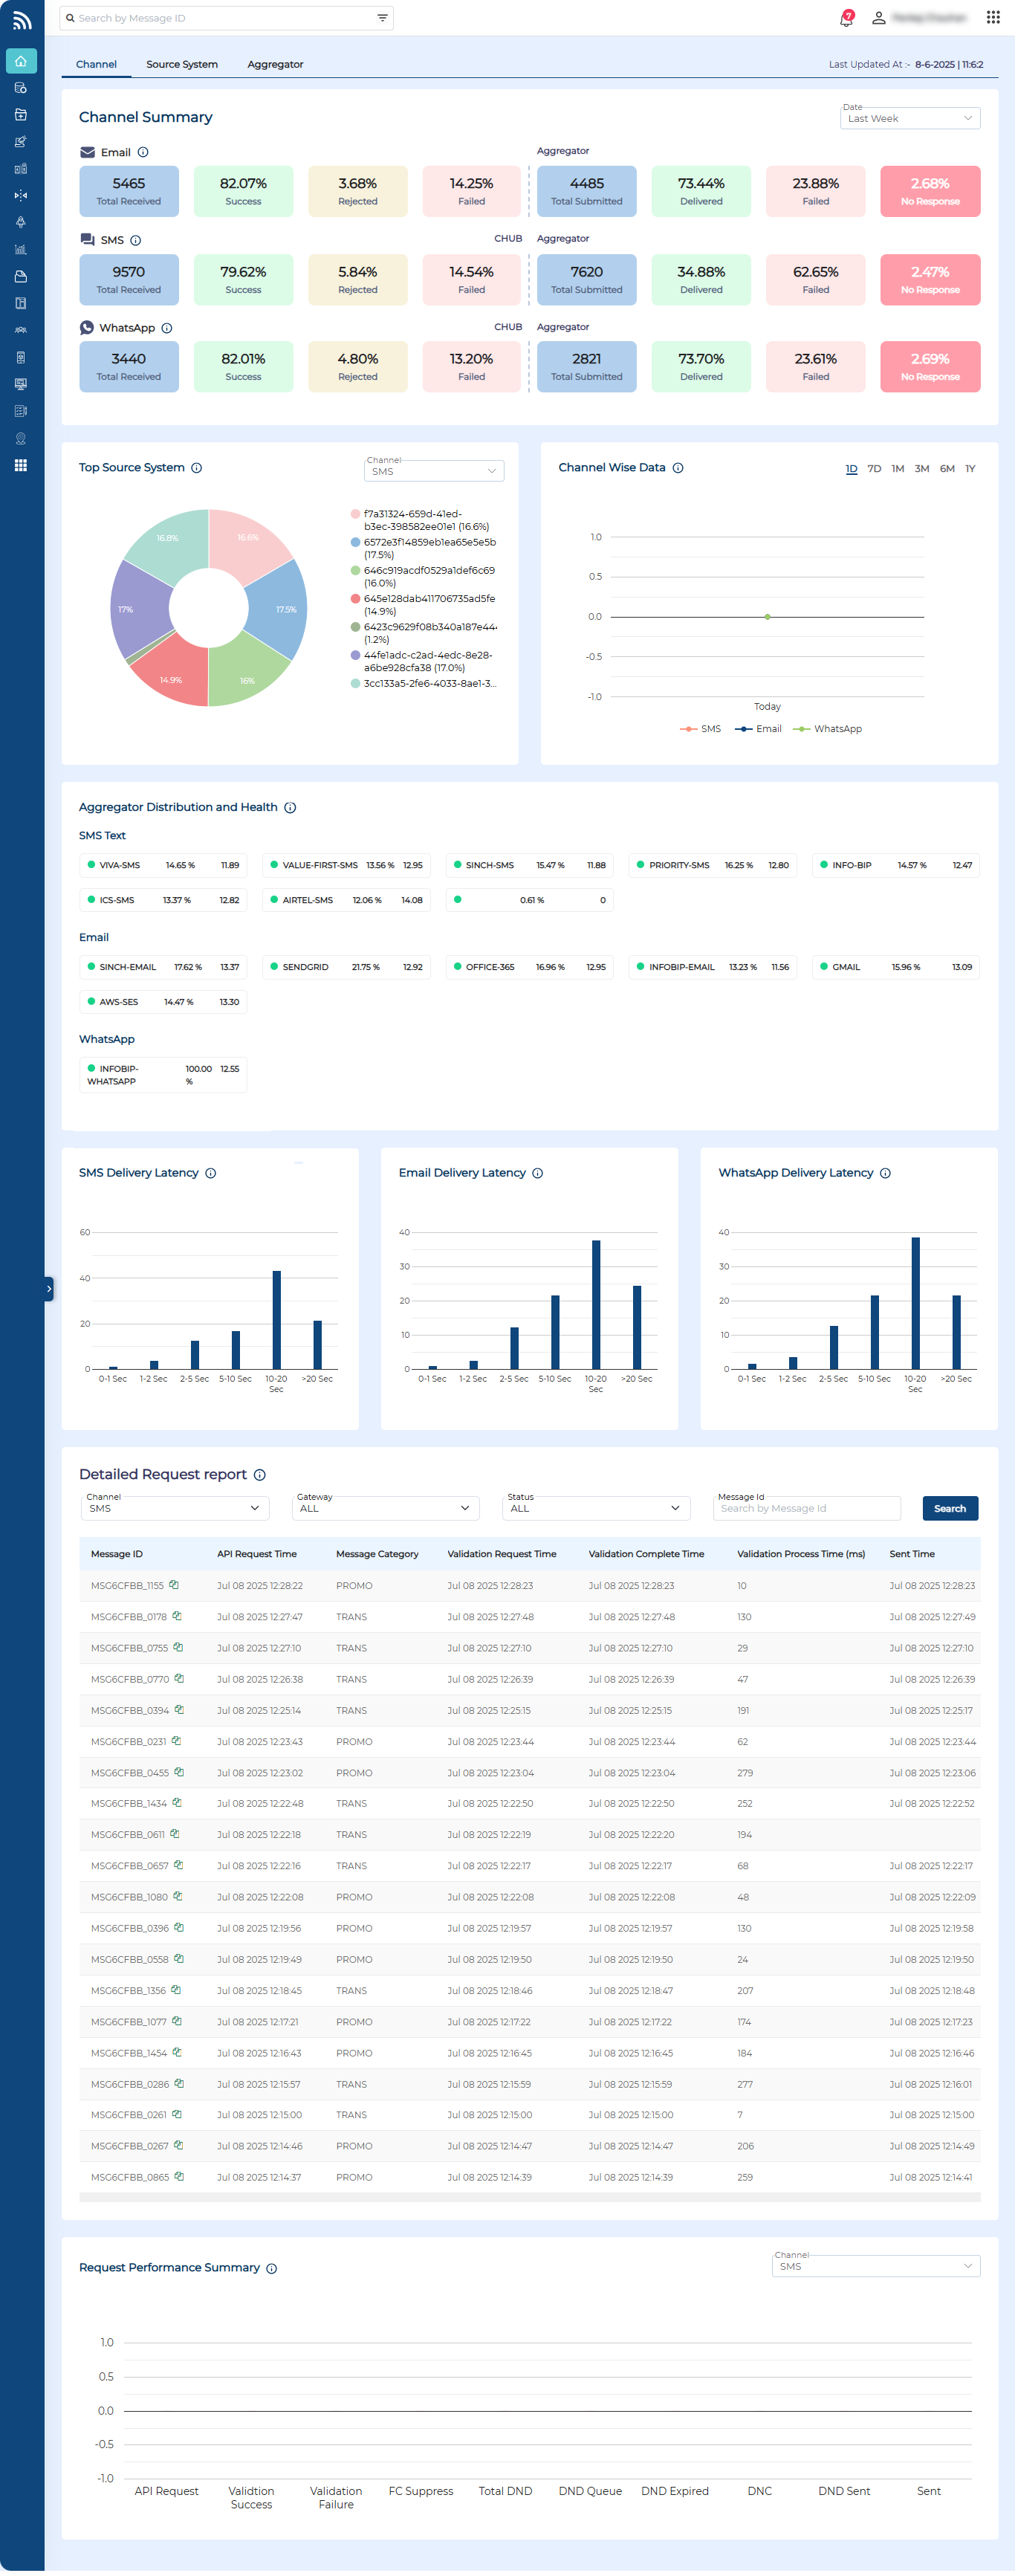The height and width of the screenshot is (2576, 1015).
Task: Click the Search button
Action: tap(949, 1508)
